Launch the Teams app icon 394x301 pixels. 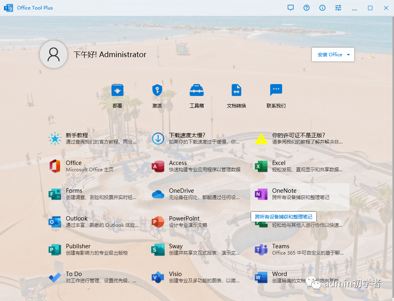click(261, 249)
